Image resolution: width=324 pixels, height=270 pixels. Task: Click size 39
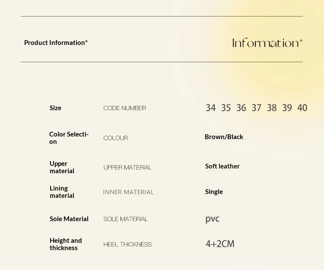click(x=287, y=108)
